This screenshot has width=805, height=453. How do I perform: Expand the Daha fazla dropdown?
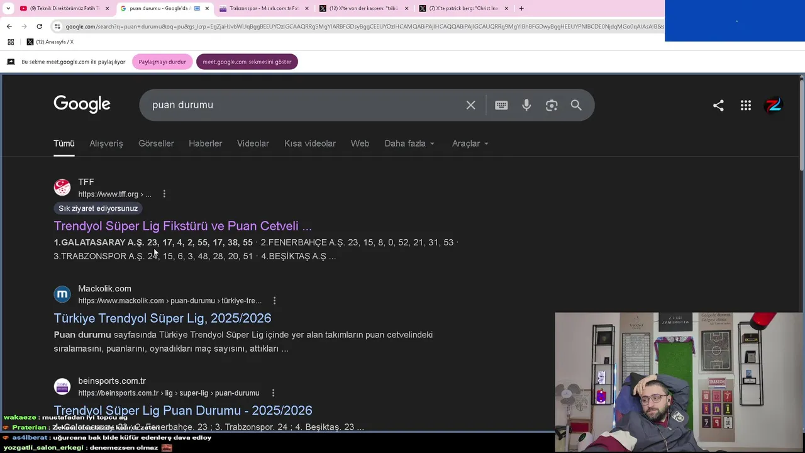click(409, 143)
